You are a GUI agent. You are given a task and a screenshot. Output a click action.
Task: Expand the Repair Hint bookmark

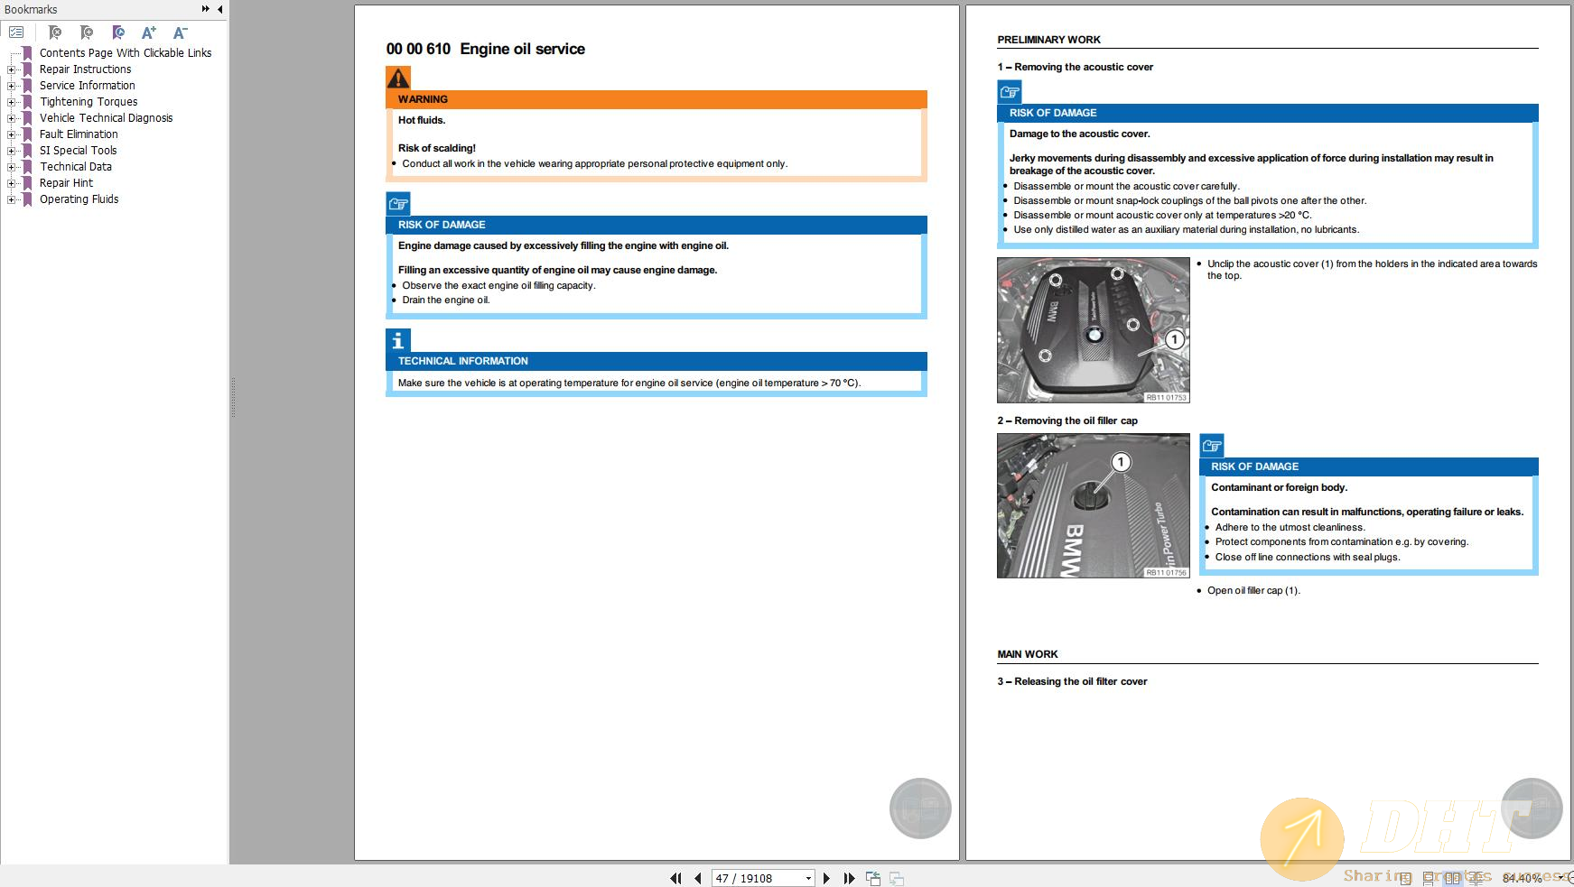[12, 183]
